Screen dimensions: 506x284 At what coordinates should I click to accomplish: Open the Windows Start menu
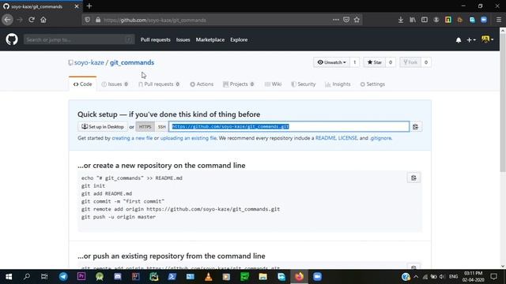pos(9,277)
